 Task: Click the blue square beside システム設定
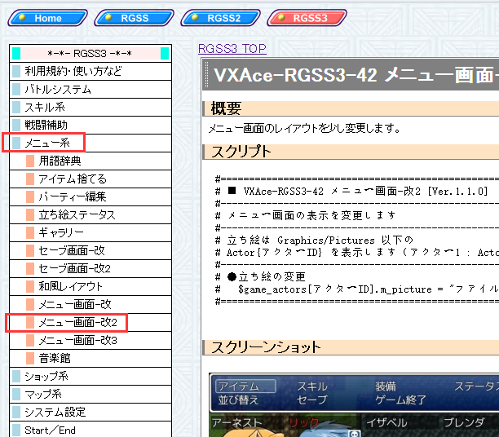tap(16, 412)
